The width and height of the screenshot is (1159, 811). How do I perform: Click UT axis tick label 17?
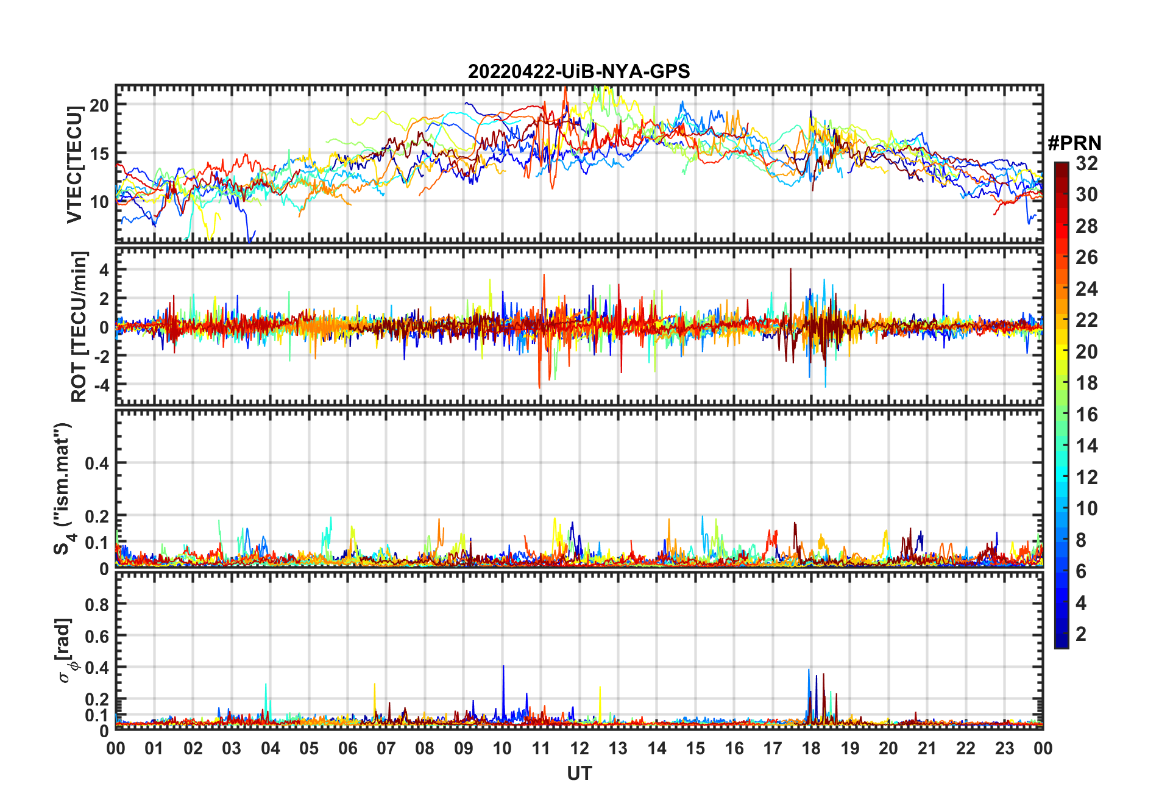coord(773,748)
